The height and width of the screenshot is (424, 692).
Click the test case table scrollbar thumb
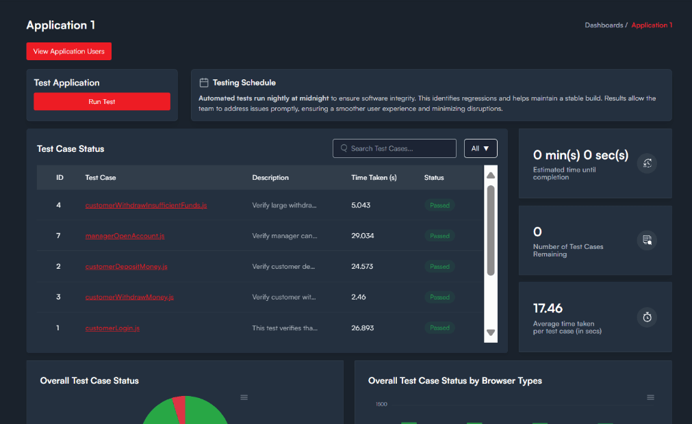(491, 230)
